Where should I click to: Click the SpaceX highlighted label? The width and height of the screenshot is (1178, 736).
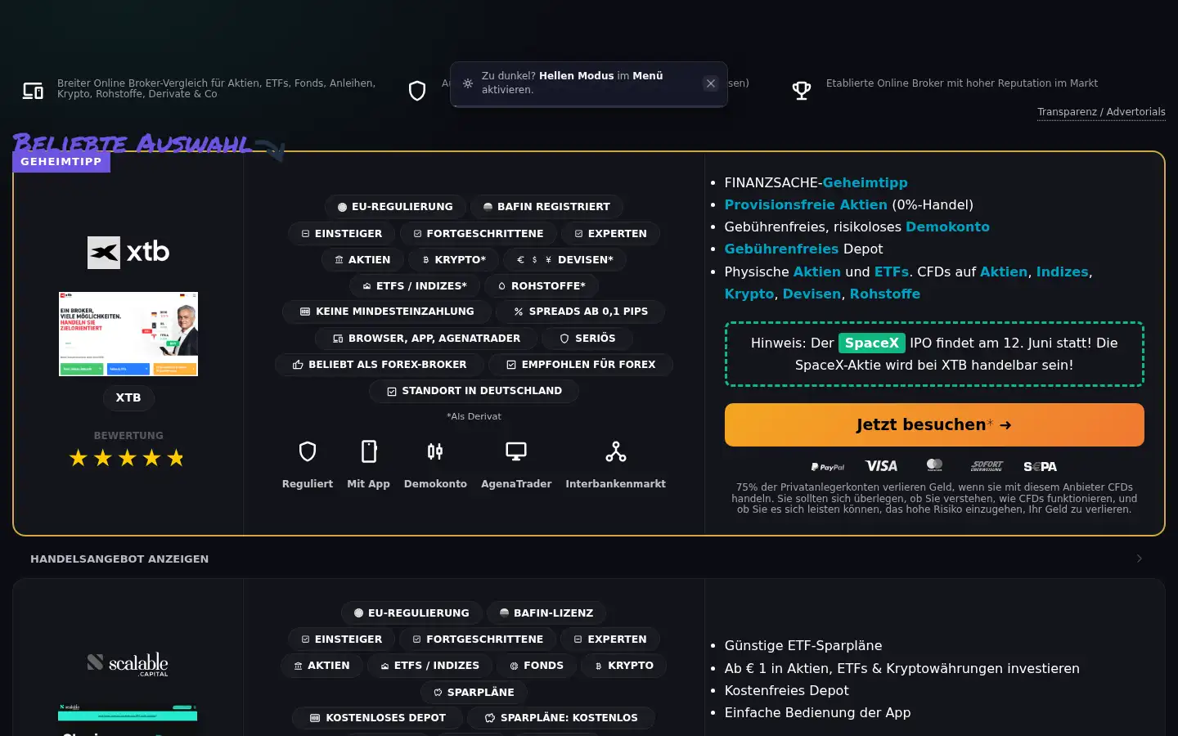872,343
